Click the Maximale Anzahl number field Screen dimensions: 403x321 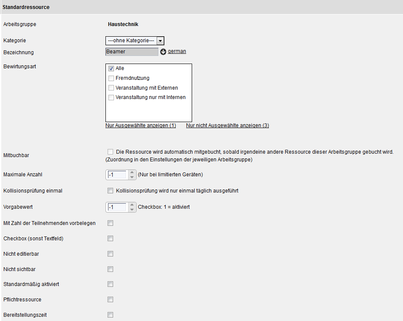(x=117, y=175)
